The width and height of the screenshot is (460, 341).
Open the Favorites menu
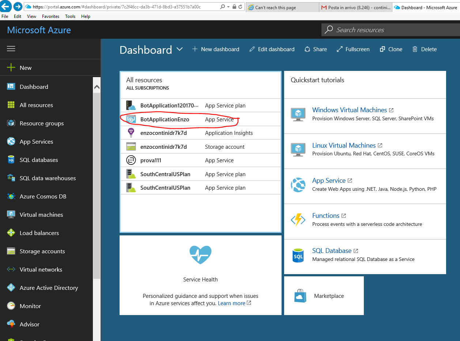[50, 16]
